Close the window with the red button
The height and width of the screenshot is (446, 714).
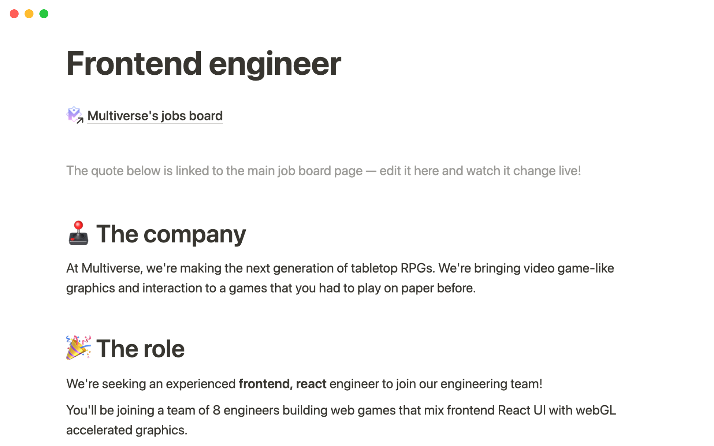click(14, 14)
